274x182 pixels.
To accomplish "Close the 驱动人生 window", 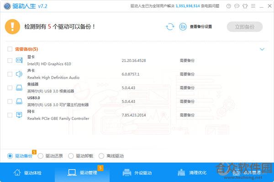I will [x=269, y=6].
